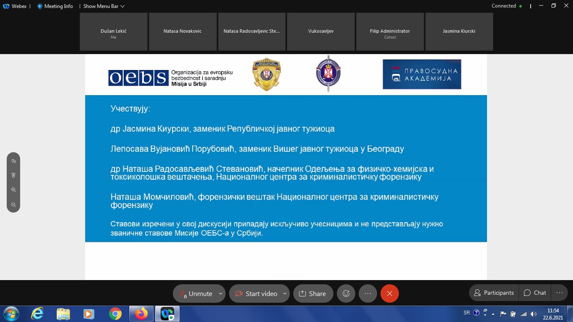Image resolution: width=573 pixels, height=322 pixels.
Task: Click the gold police badge emblem
Action: click(266, 74)
